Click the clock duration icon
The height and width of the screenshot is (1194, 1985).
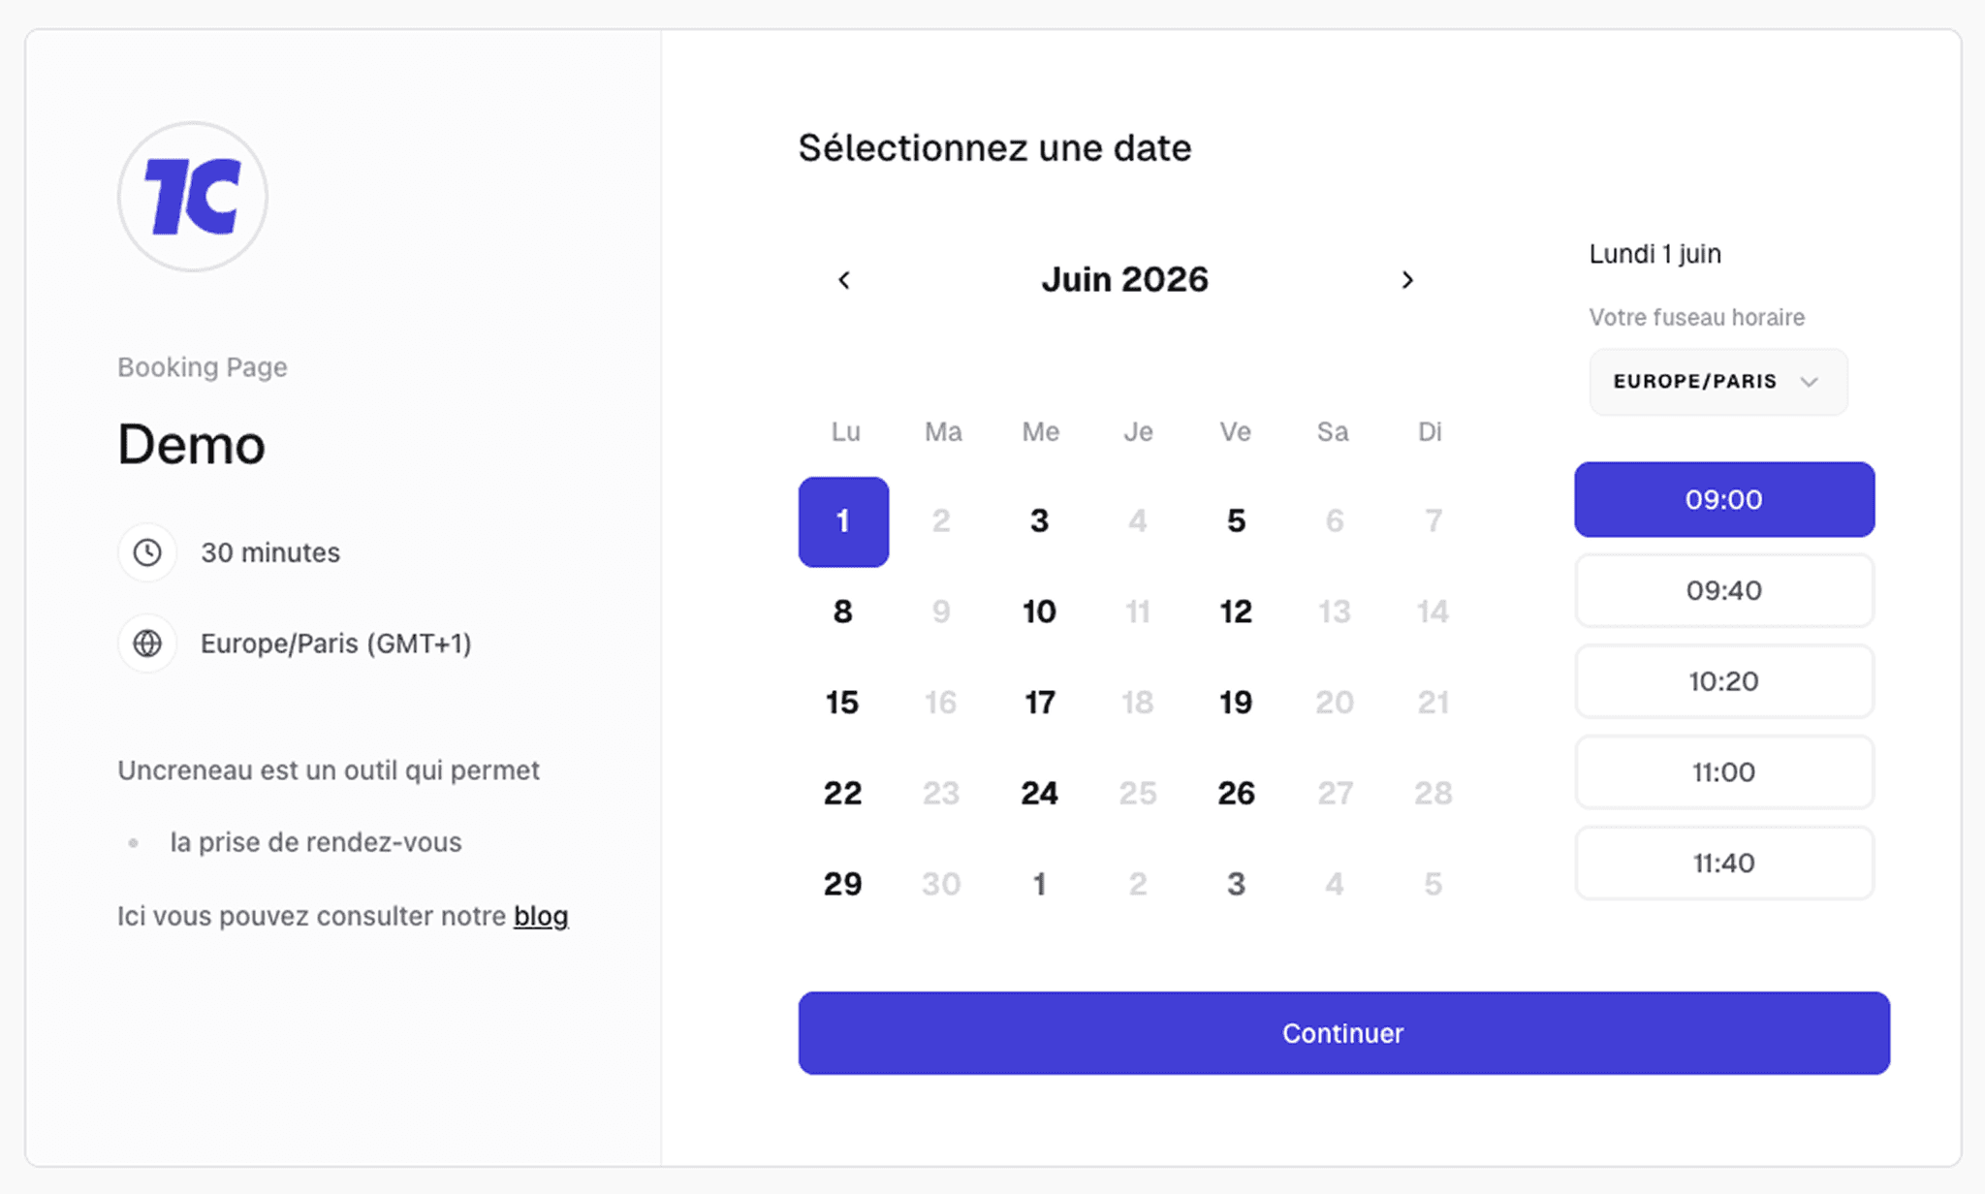click(147, 552)
